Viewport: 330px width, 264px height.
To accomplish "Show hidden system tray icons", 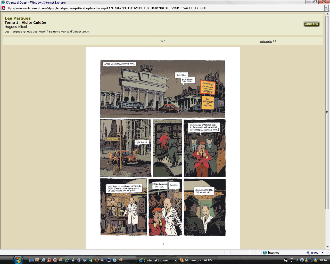I will click(297, 260).
